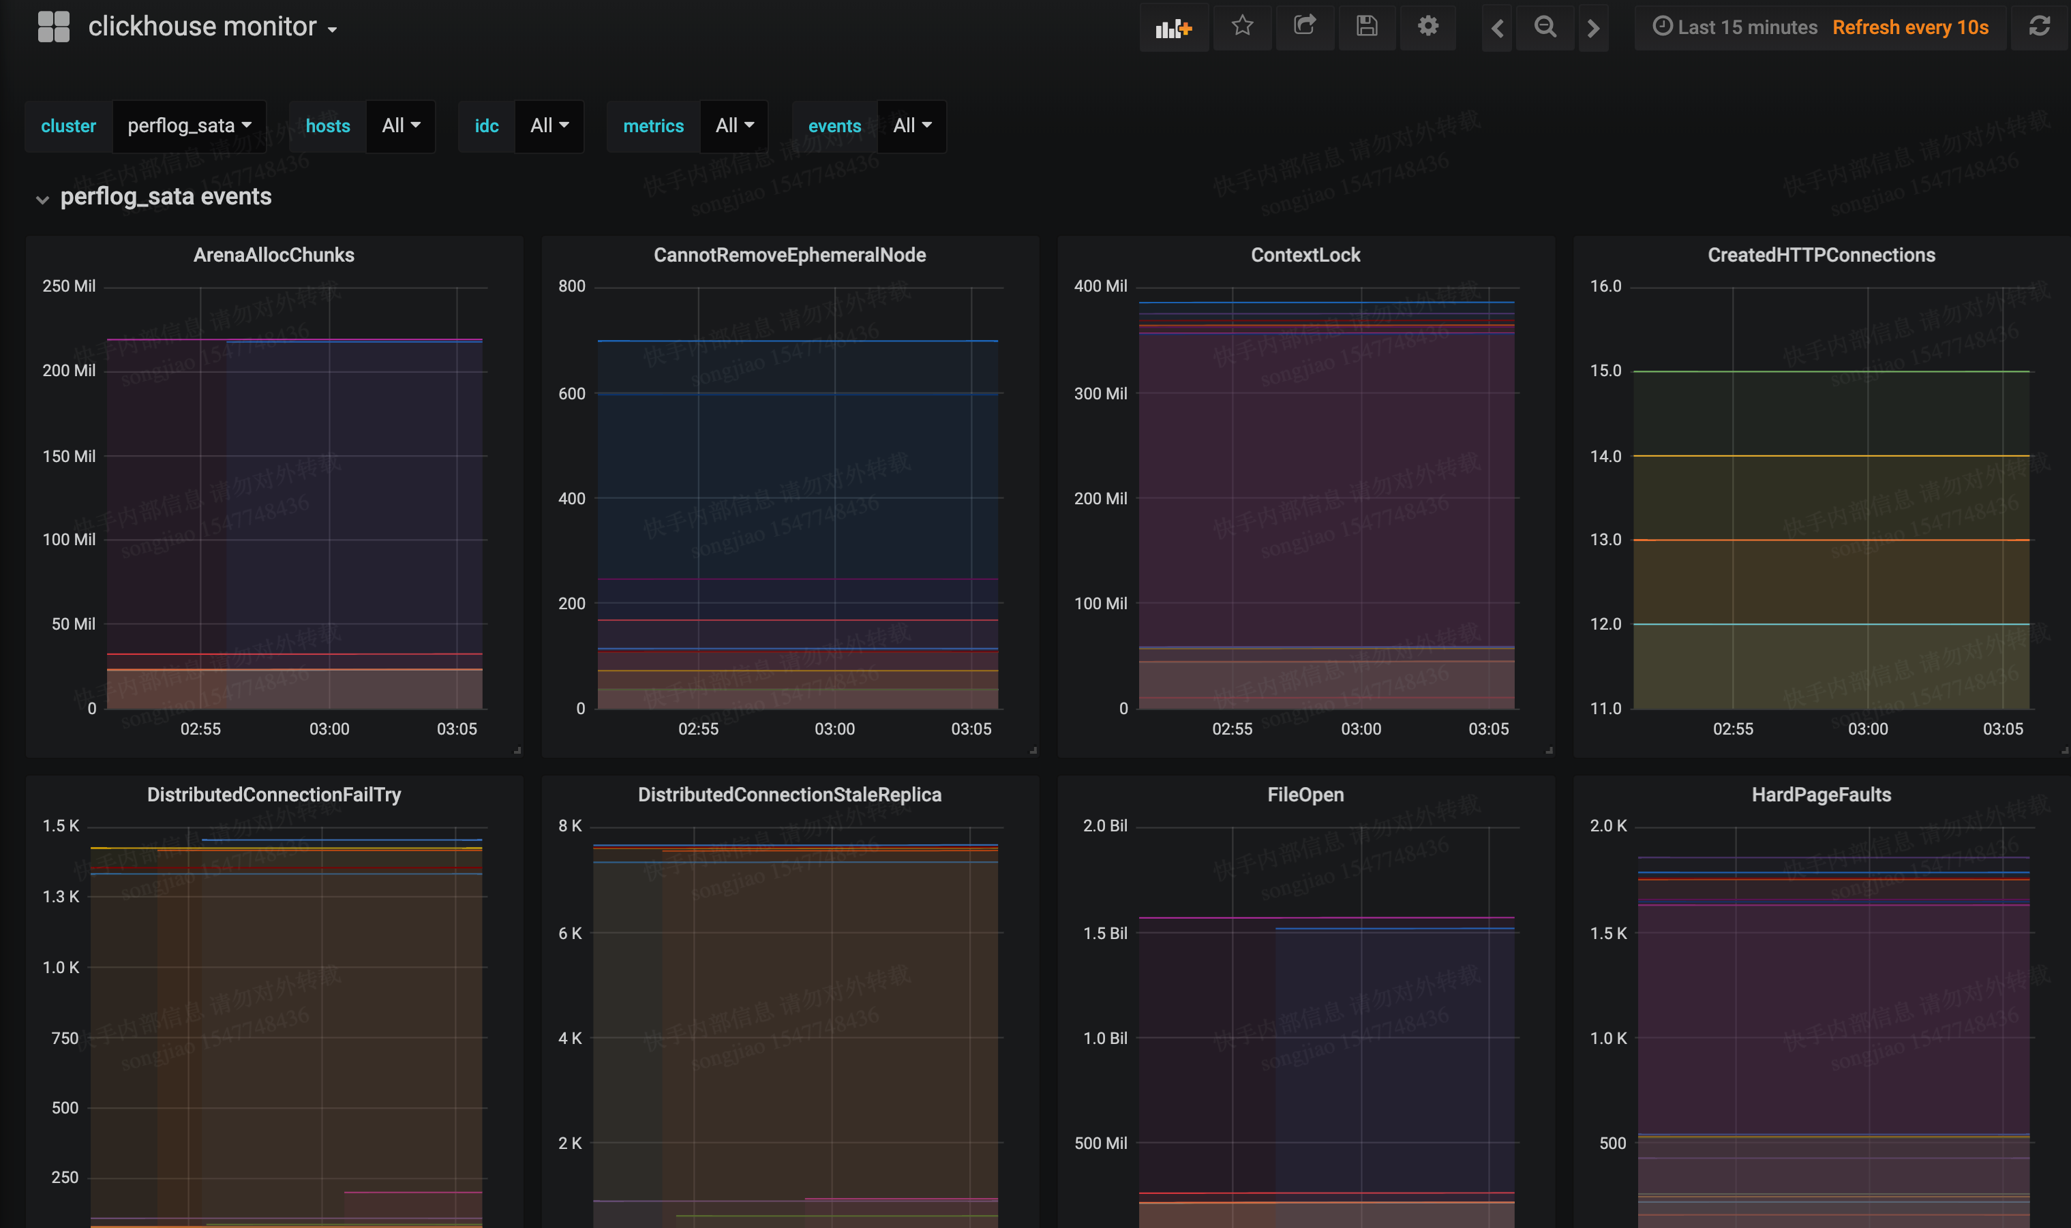2071x1228 pixels.
Task: Click the Grafana dashboard grid icon
Action: coord(54,27)
